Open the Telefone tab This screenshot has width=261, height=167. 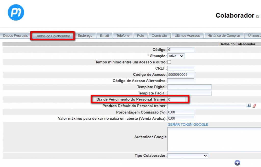point(123,36)
